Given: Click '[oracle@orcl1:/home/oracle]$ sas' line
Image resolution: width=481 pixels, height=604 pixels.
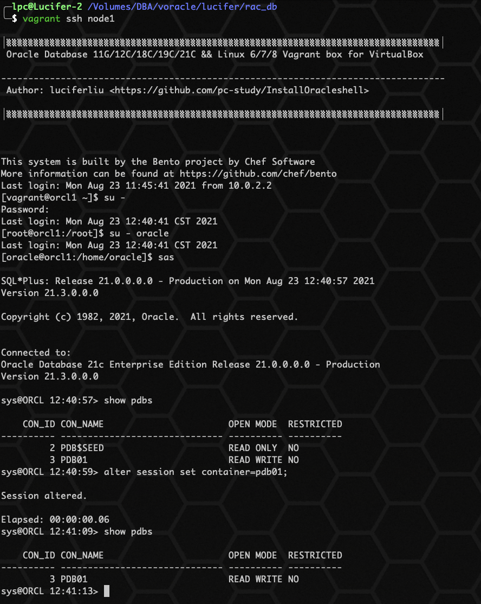Looking at the screenshot, I should click(x=87, y=258).
